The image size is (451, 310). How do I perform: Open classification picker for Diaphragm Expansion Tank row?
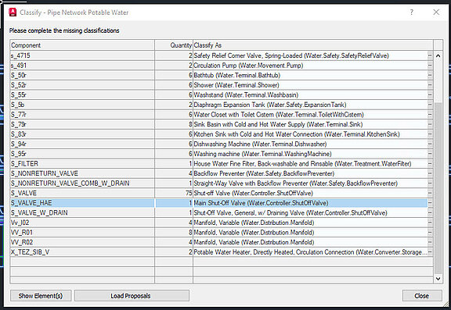click(430, 105)
